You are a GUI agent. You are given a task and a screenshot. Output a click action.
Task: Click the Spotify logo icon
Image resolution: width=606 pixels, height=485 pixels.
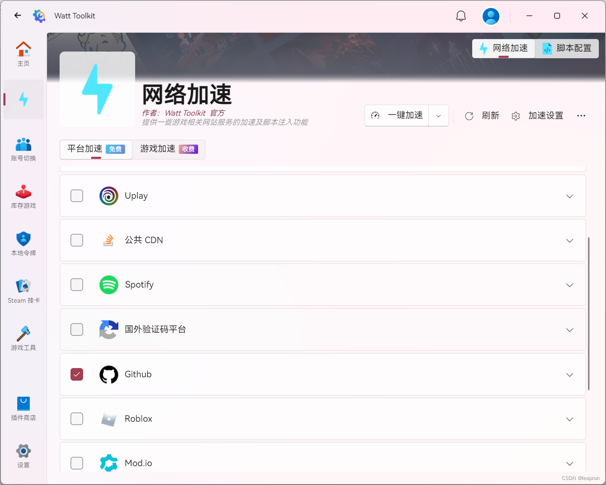[109, 285]
